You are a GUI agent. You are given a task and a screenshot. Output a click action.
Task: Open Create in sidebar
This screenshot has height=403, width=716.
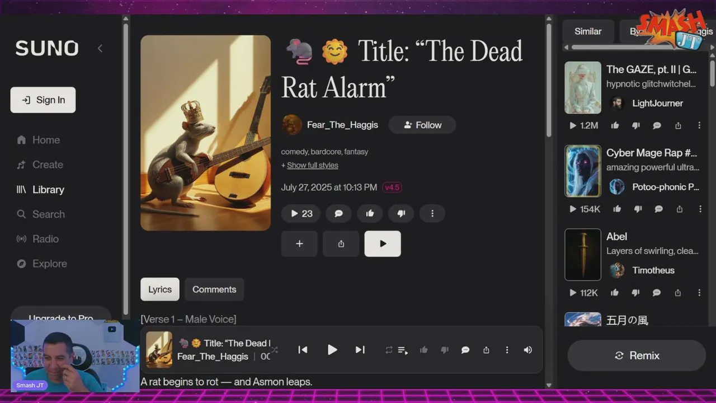click(40, 165)
